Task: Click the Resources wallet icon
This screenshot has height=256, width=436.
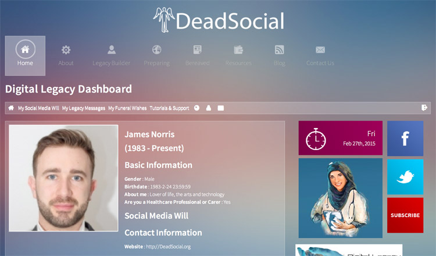Action: click(238, 50)
